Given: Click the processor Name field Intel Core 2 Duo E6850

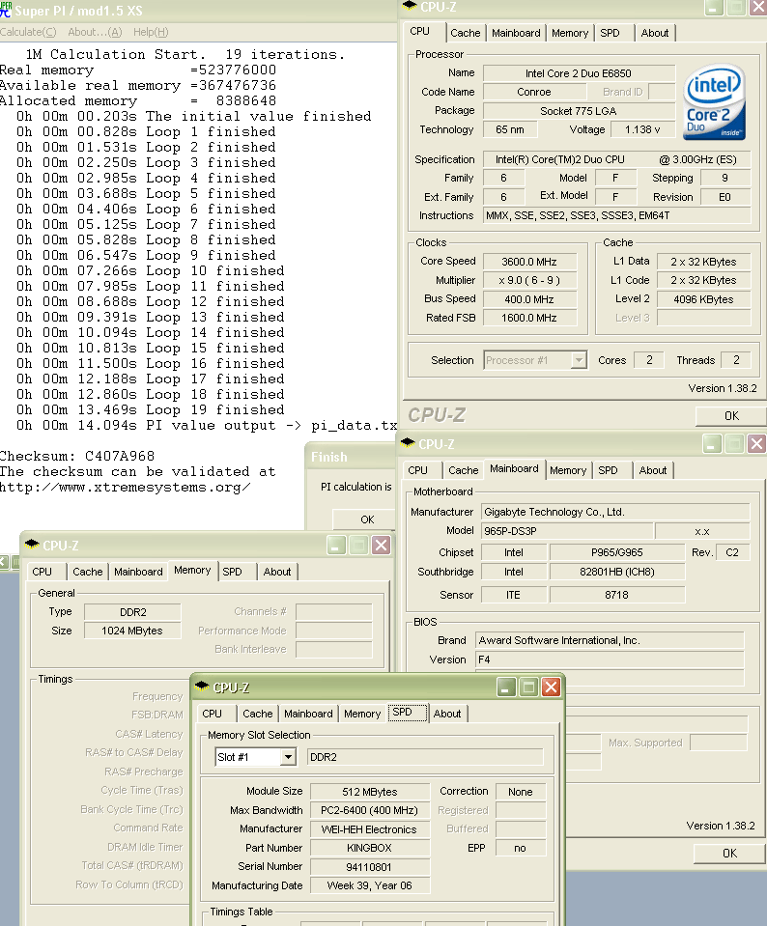Looking at the screenshot, I should tap(579, 73).
